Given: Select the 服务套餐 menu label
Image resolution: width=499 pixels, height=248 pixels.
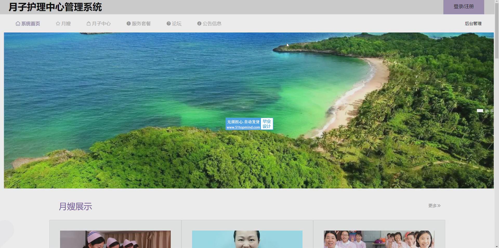Looking at the screenshot, I should click(141, 24).
